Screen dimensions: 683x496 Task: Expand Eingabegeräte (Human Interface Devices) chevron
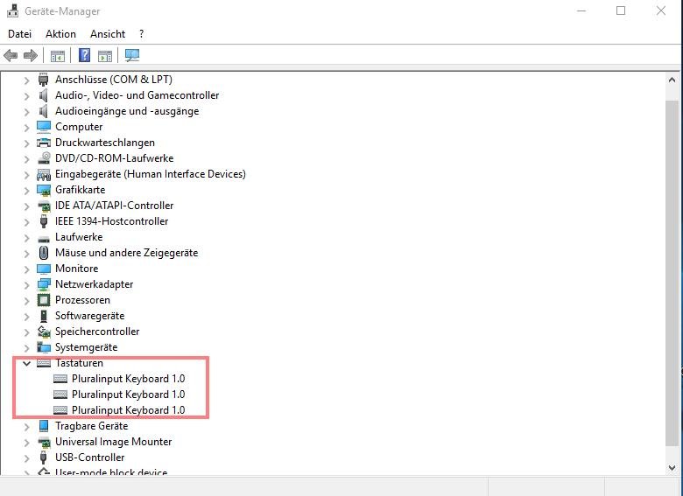pyautogui.click(x=26, y=174)
